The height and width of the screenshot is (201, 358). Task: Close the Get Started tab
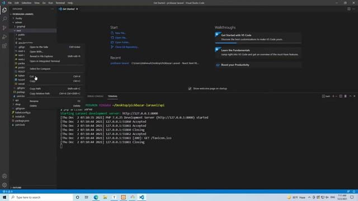(x=77, y=9)
